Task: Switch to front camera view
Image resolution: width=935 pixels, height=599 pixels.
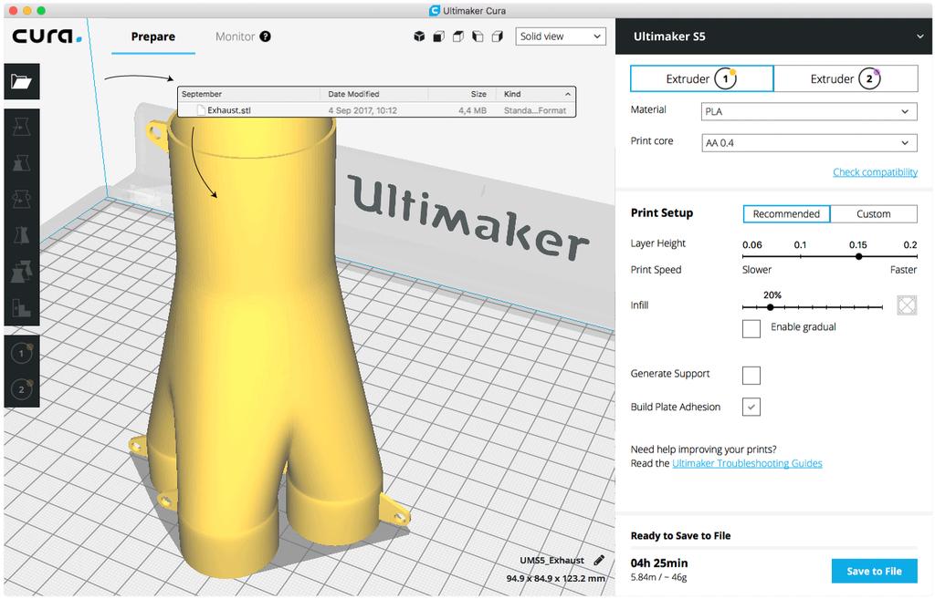Action: click(x=438, y=36)
